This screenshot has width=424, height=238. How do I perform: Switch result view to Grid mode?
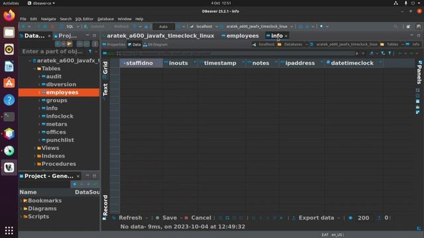[105, 69]
